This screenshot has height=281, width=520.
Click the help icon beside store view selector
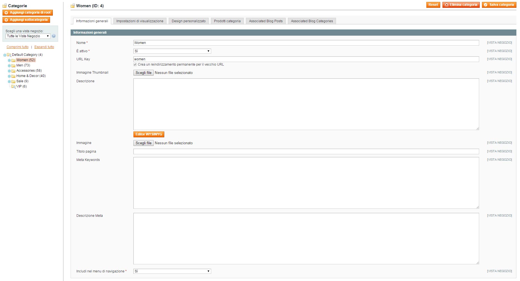(54, 36)
